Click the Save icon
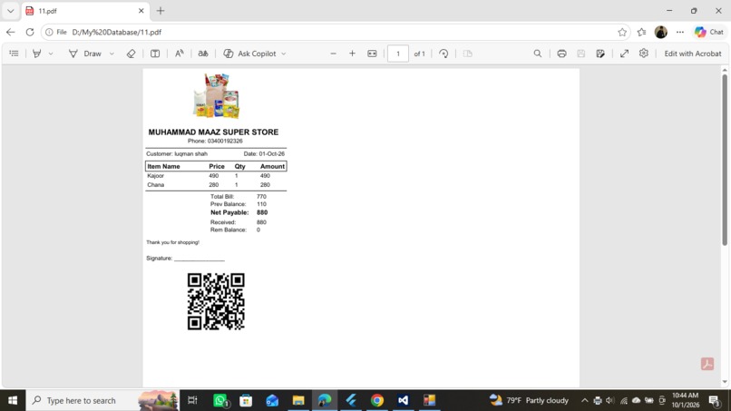The image size is (731, 411). [x=580, y=54]
